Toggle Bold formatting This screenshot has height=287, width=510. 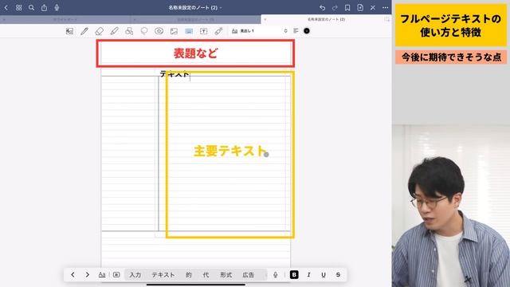pyautogui.click(x=294, y=274)
